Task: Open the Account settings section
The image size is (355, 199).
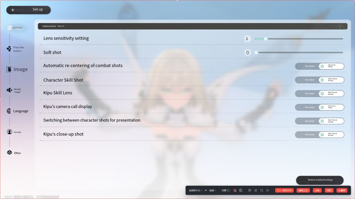Action: 14,132
